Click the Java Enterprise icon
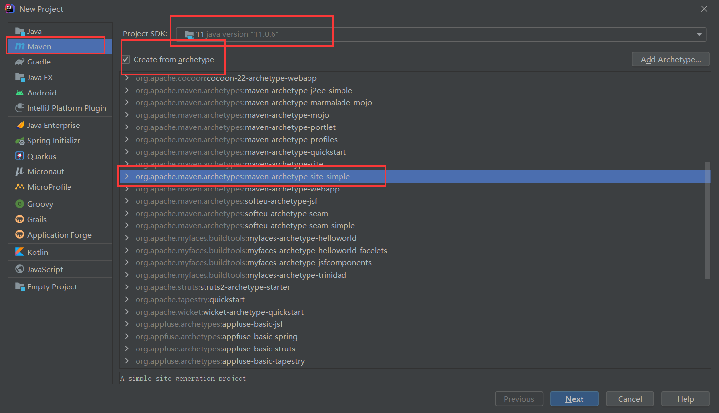 20,125
